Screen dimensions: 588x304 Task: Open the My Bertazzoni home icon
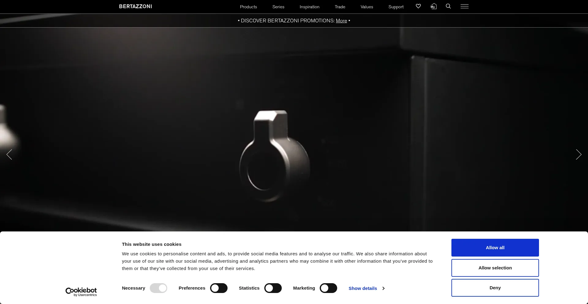pyautogui.click(x=433, y=6)
